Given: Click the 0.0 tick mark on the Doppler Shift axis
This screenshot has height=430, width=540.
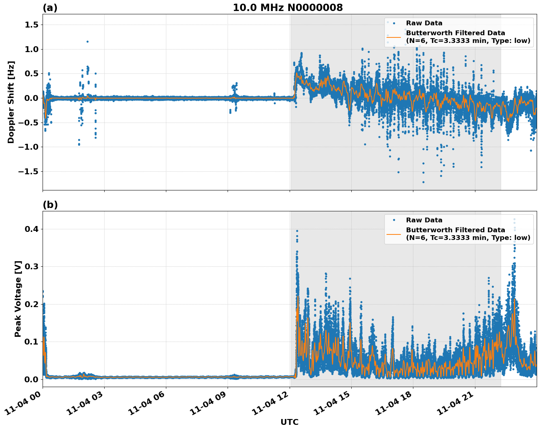Looking at the screenshot, I should (x=31, y=98).
